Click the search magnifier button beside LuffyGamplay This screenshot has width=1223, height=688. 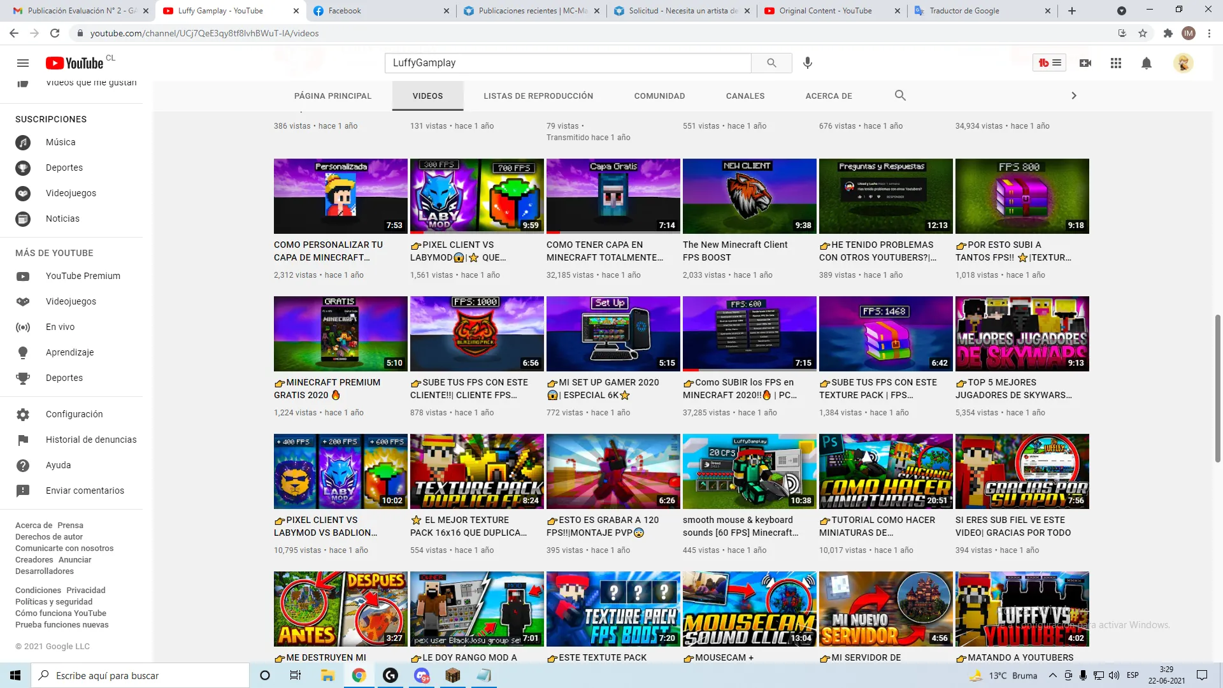click(x=771, y=63)
